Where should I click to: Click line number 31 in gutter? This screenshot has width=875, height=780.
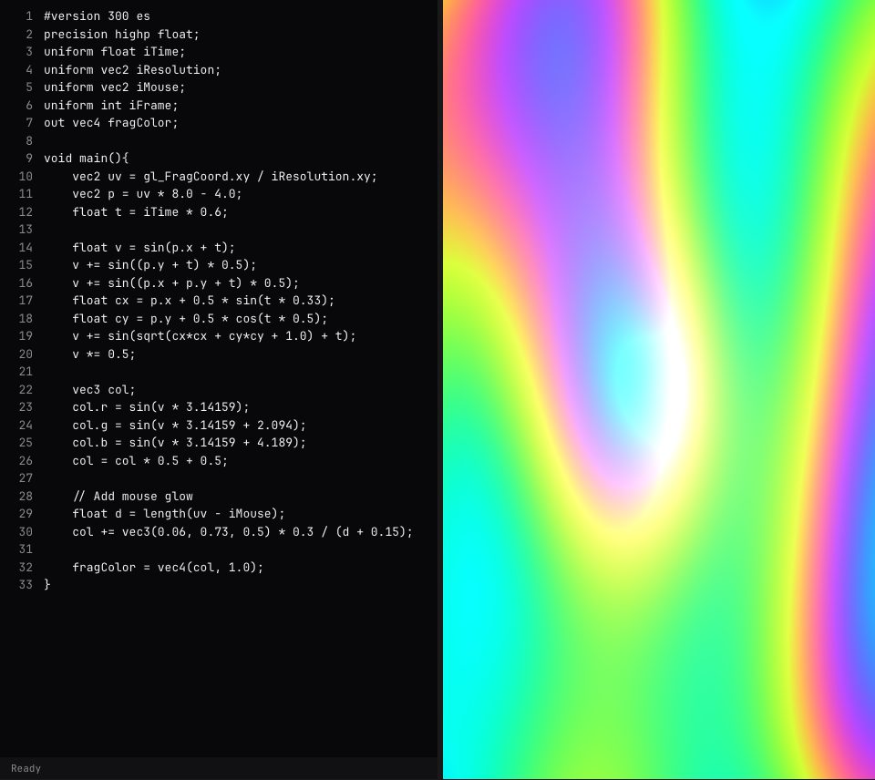pyautogui.click(x=26, y=549)
